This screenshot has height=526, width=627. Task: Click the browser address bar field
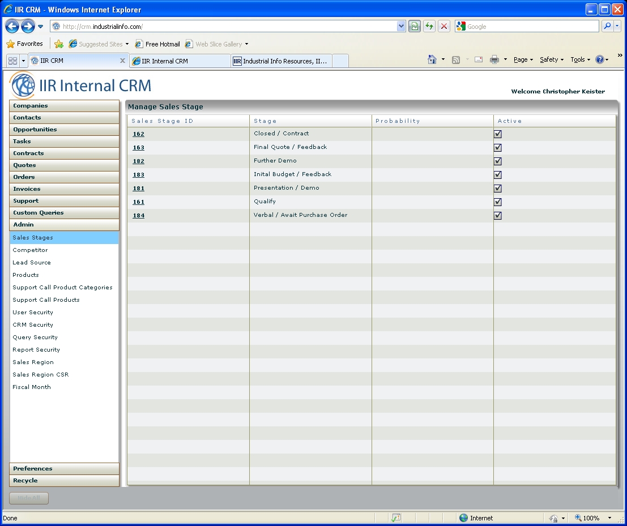pos(227,26)
